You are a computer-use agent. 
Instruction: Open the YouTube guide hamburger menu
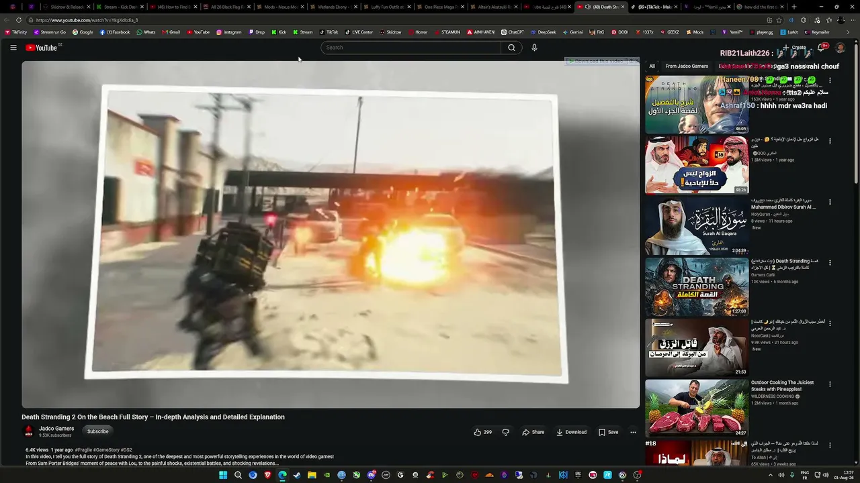[x=13, y=48]
